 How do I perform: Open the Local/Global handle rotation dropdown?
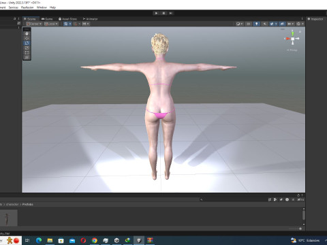[x=51, y=24]
